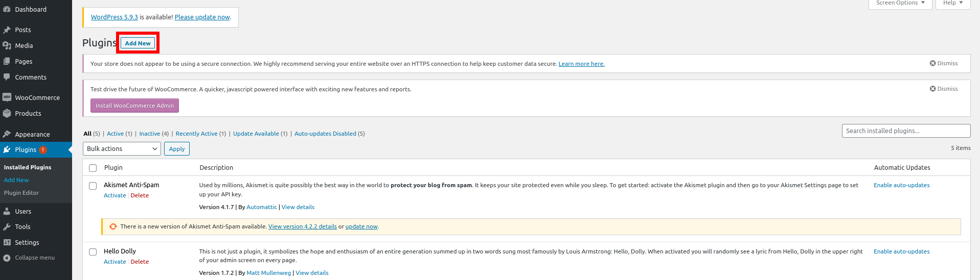Open the Bulk actions dropdown
Viewport: 980px width, 280px height.
pos(122,148)
